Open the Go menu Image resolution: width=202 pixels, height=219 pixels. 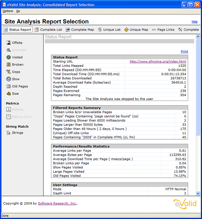click(x=18, y=11)
